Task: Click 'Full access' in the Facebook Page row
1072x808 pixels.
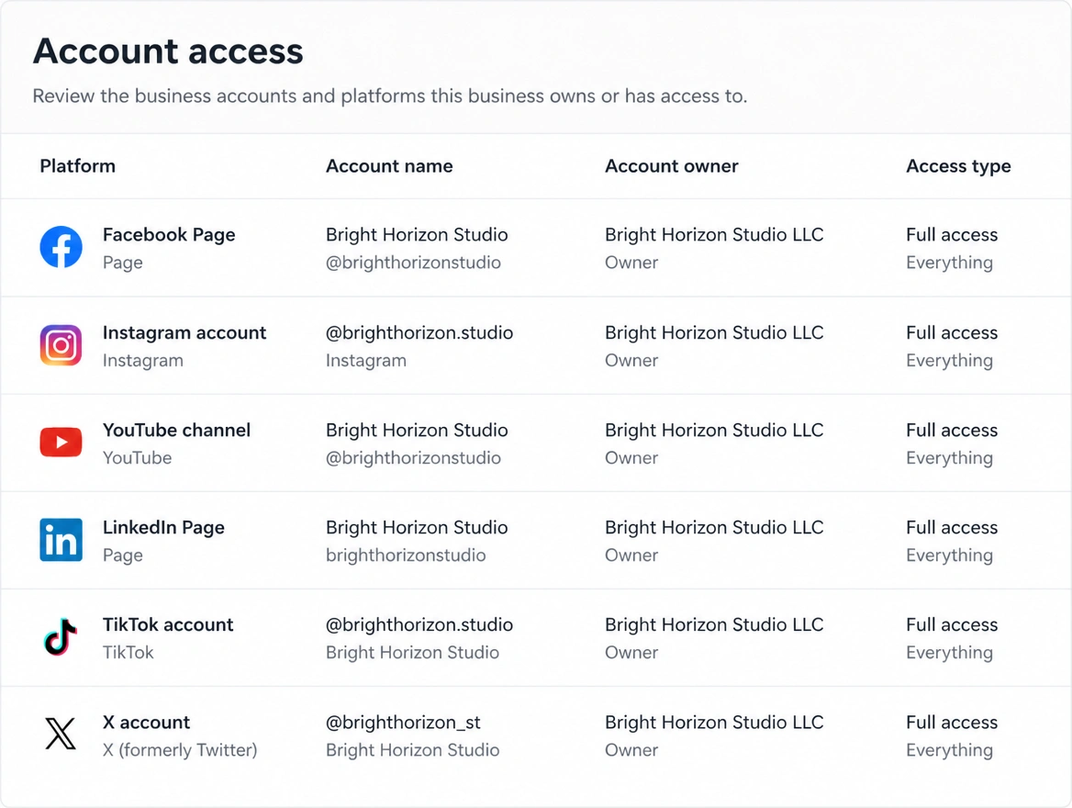Action: tap(952, 235)
